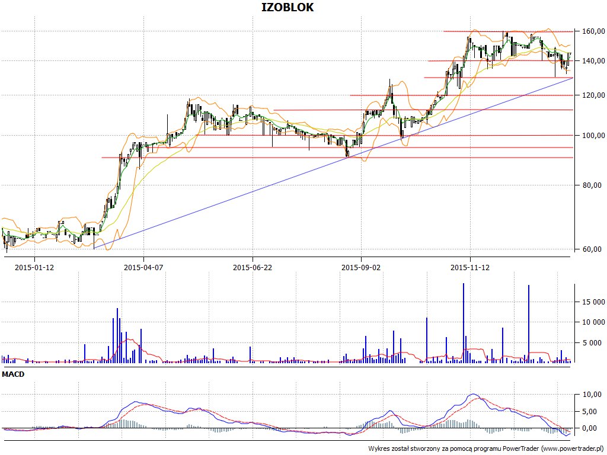Click the 120,00 price axis label
The height and width of the screenshot is (455, 607).
coord(593,95)
